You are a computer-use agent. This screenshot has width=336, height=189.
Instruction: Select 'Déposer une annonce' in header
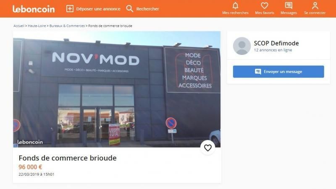point(98,9)
